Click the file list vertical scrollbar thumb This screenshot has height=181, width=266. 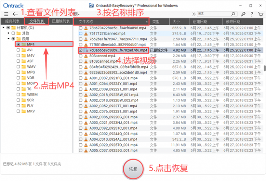264,68
